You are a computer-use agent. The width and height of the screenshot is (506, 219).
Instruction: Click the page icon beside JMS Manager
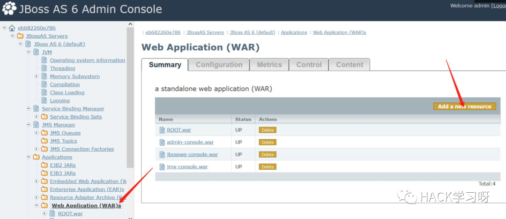pos(36,125)
